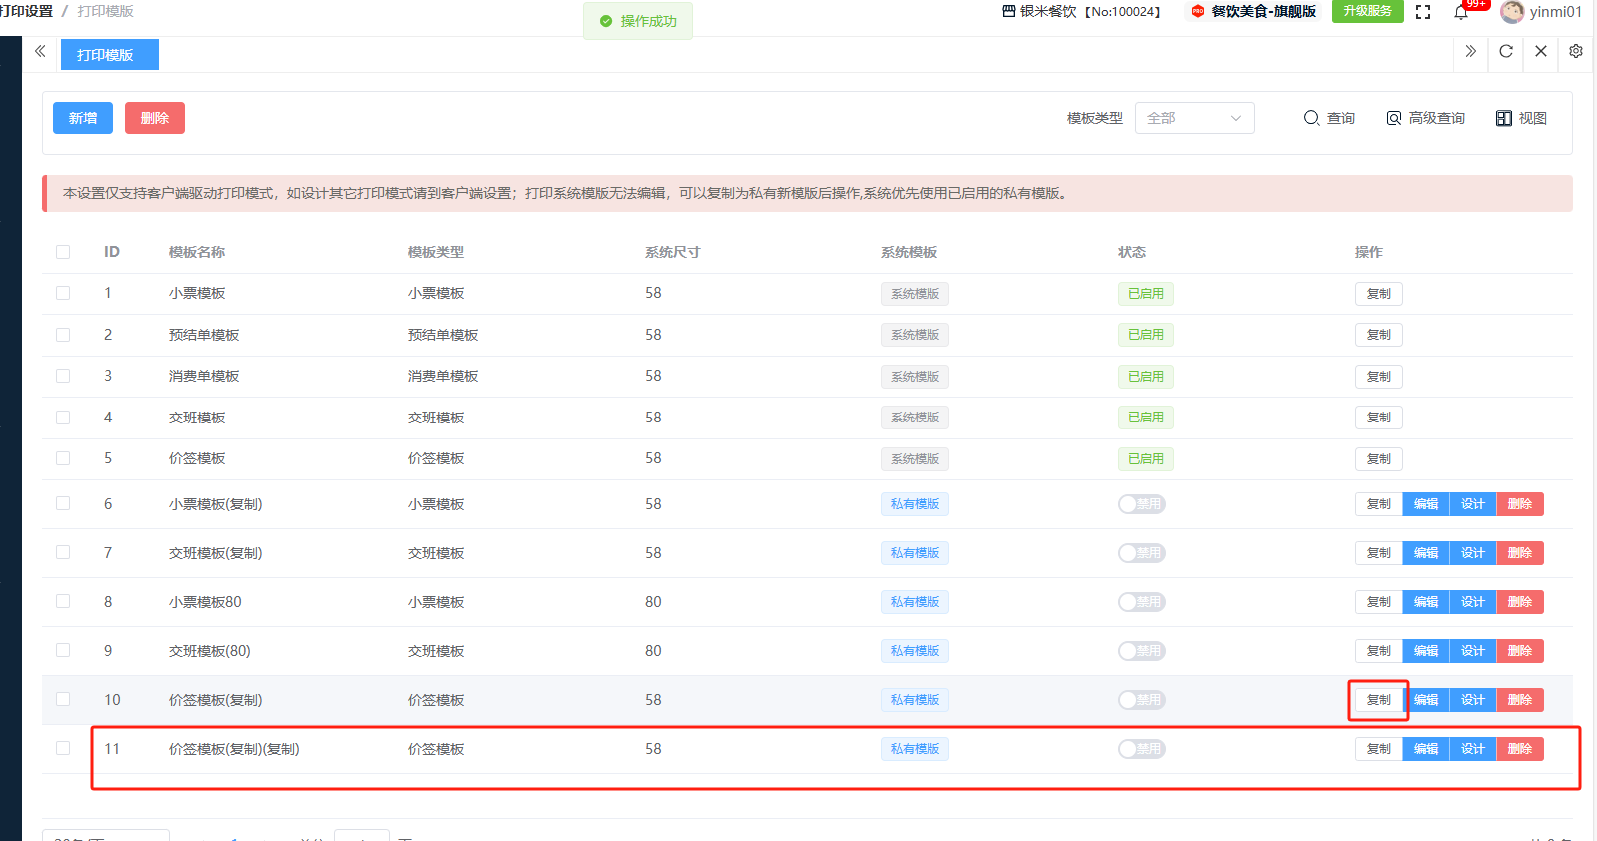Click the 查询 search icon button
The width and height of the screenshot is (1597, 841).
click(x=1329, y=118)
